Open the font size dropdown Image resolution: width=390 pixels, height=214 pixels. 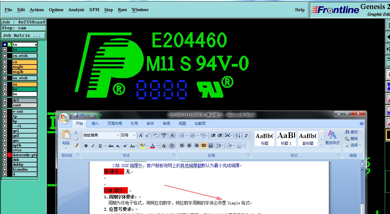(x=134, y=135)
